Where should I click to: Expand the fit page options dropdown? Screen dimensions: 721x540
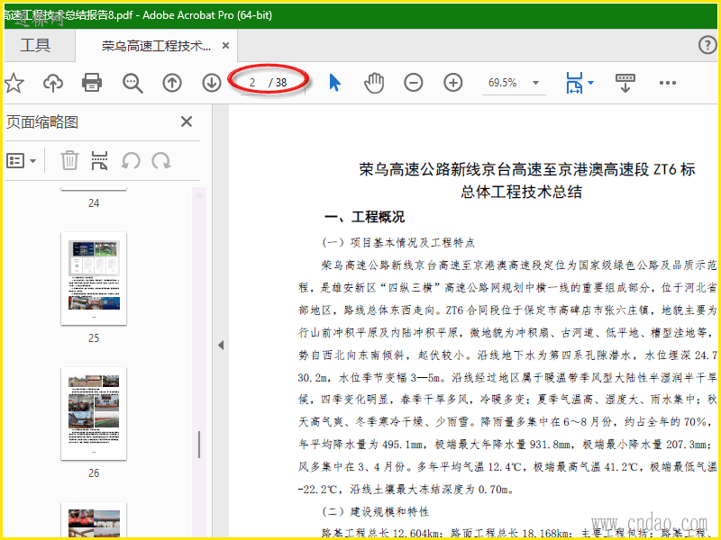(590, 83)
